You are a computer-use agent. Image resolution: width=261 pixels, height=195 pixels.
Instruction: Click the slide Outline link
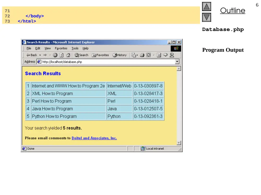click(233, 10)
